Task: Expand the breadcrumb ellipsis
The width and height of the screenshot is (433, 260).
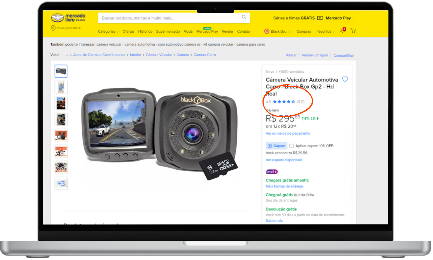Action: coord(67,55)
